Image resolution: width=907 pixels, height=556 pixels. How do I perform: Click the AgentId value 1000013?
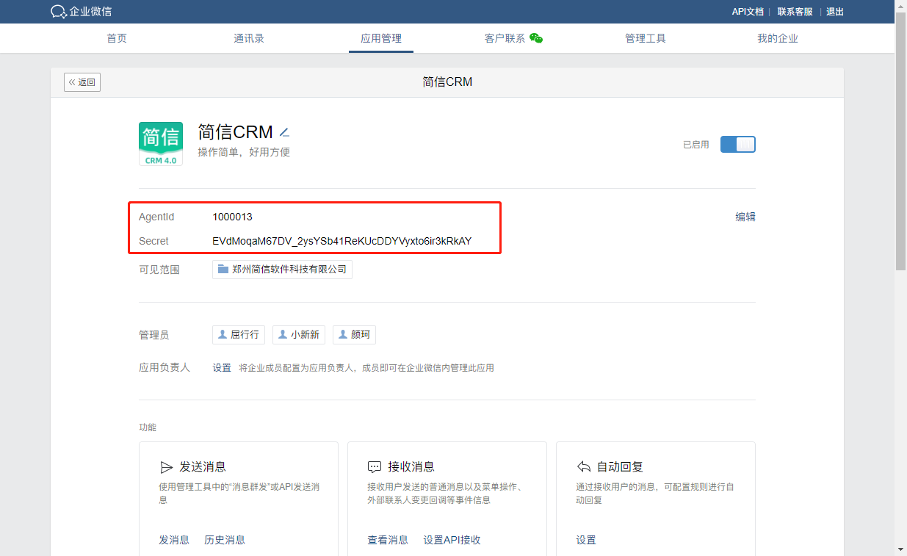click(232, 217)
